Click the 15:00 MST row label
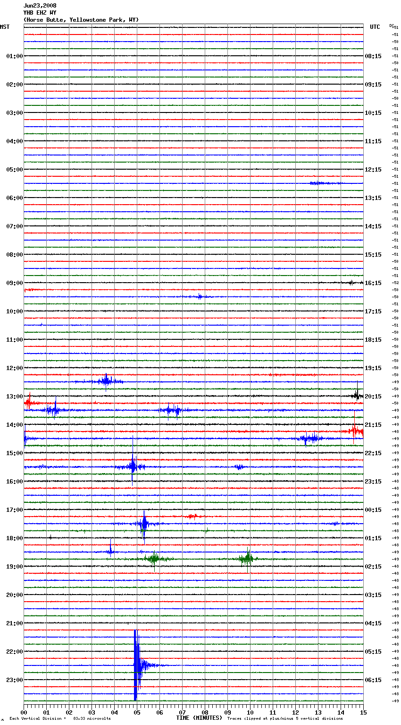Image resolution: width=401 pixels, height=725 pixels. coord(15,453)
